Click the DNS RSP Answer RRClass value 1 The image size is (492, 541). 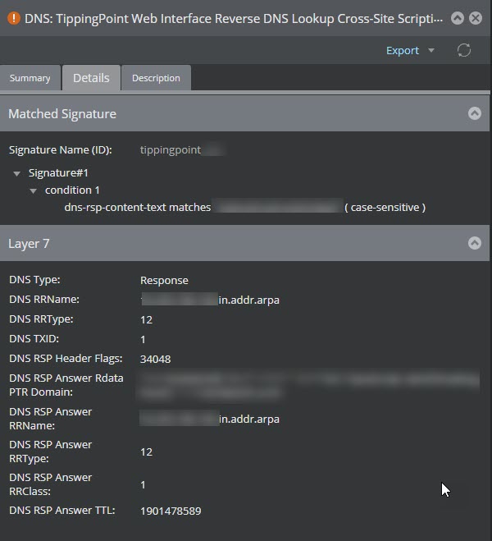143,484
